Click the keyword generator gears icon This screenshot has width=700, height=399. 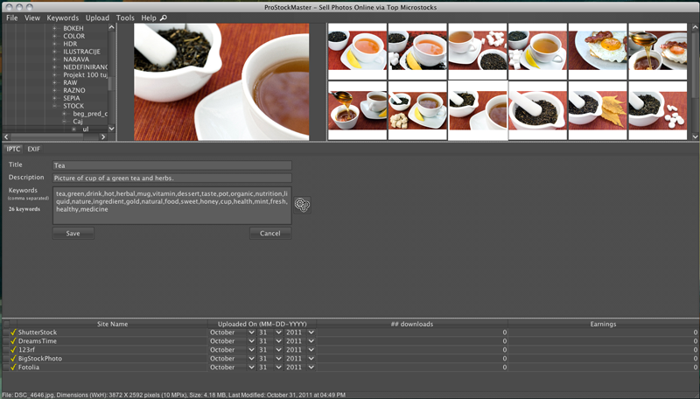(x=302, y=204)
